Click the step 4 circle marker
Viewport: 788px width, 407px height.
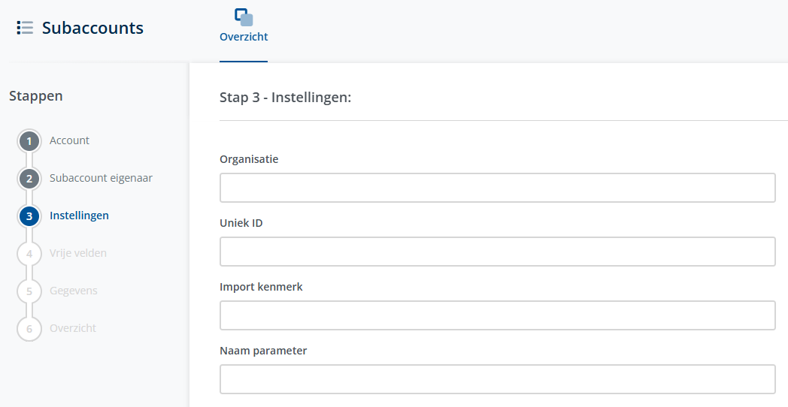(x=29, y=254)
